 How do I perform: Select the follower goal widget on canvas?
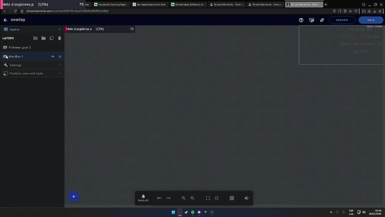pyautogui.click(x=100, y=29)
